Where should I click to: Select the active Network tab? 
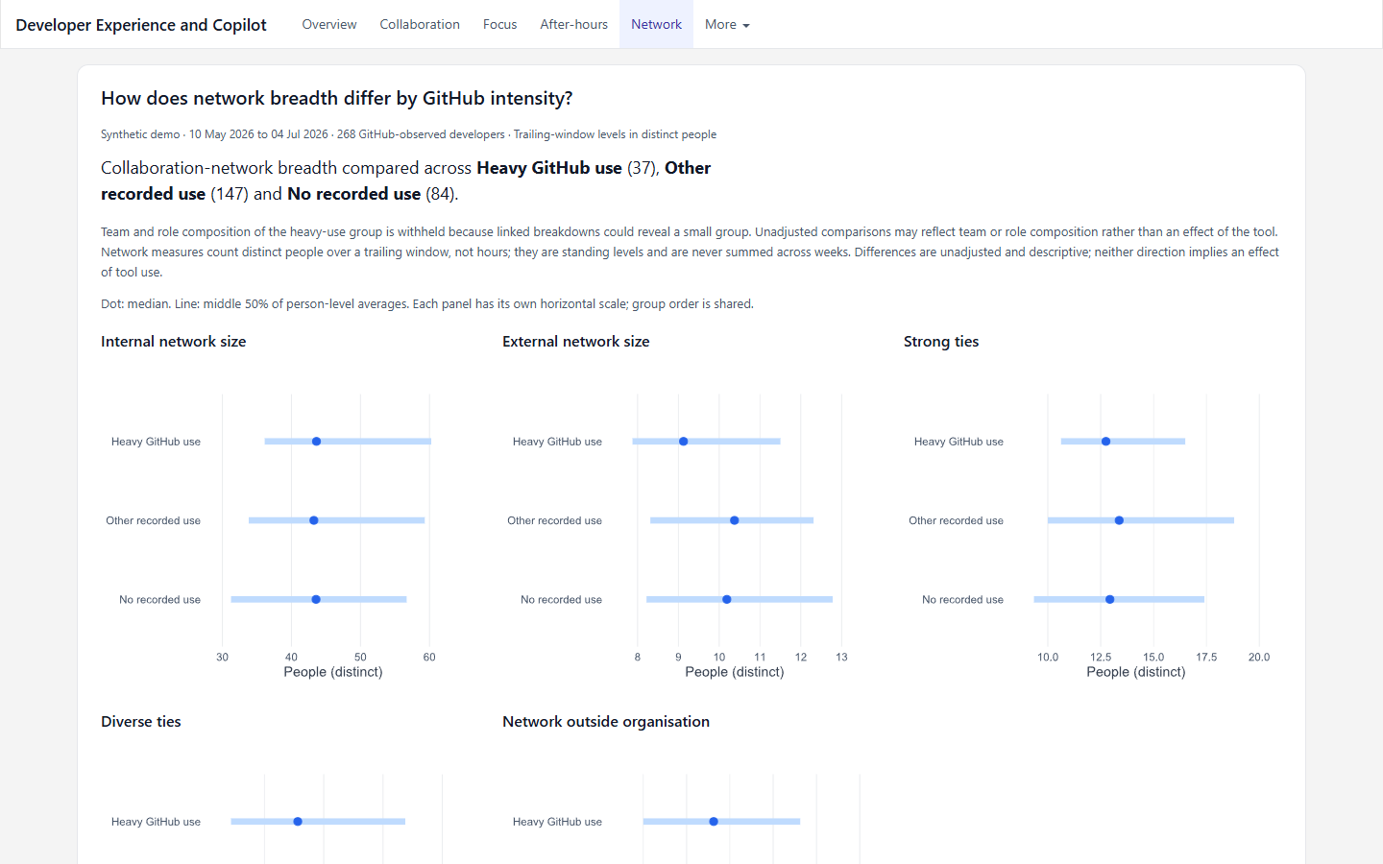pyautogui.click(x=656, y=24)
